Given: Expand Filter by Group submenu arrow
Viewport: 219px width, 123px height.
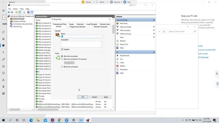Looking at the screenshot, I should [x=154, y=34].
